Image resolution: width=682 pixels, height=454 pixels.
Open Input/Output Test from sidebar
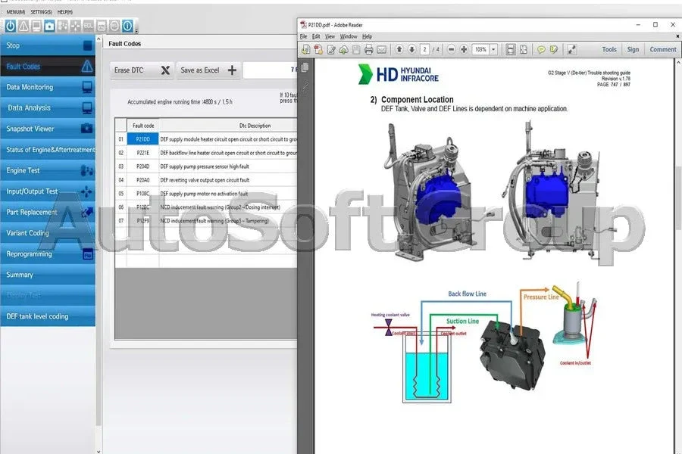(x=48, y=191)
